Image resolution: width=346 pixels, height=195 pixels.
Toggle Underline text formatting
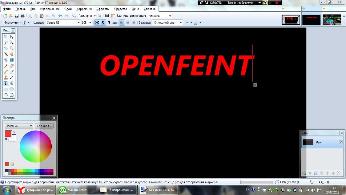coord(109,23)
